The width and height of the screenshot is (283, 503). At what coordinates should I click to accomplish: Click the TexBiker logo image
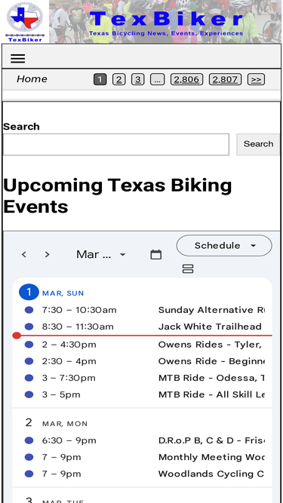tap(25, 22)
